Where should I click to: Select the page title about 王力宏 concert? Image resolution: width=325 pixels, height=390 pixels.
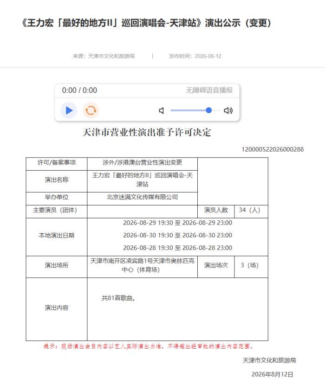147,23
